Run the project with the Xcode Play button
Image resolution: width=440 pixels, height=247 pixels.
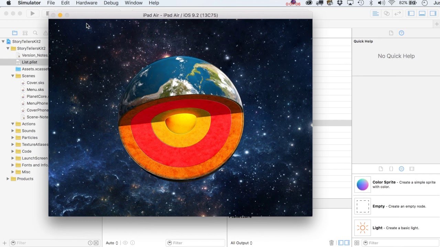pos(33,13)
